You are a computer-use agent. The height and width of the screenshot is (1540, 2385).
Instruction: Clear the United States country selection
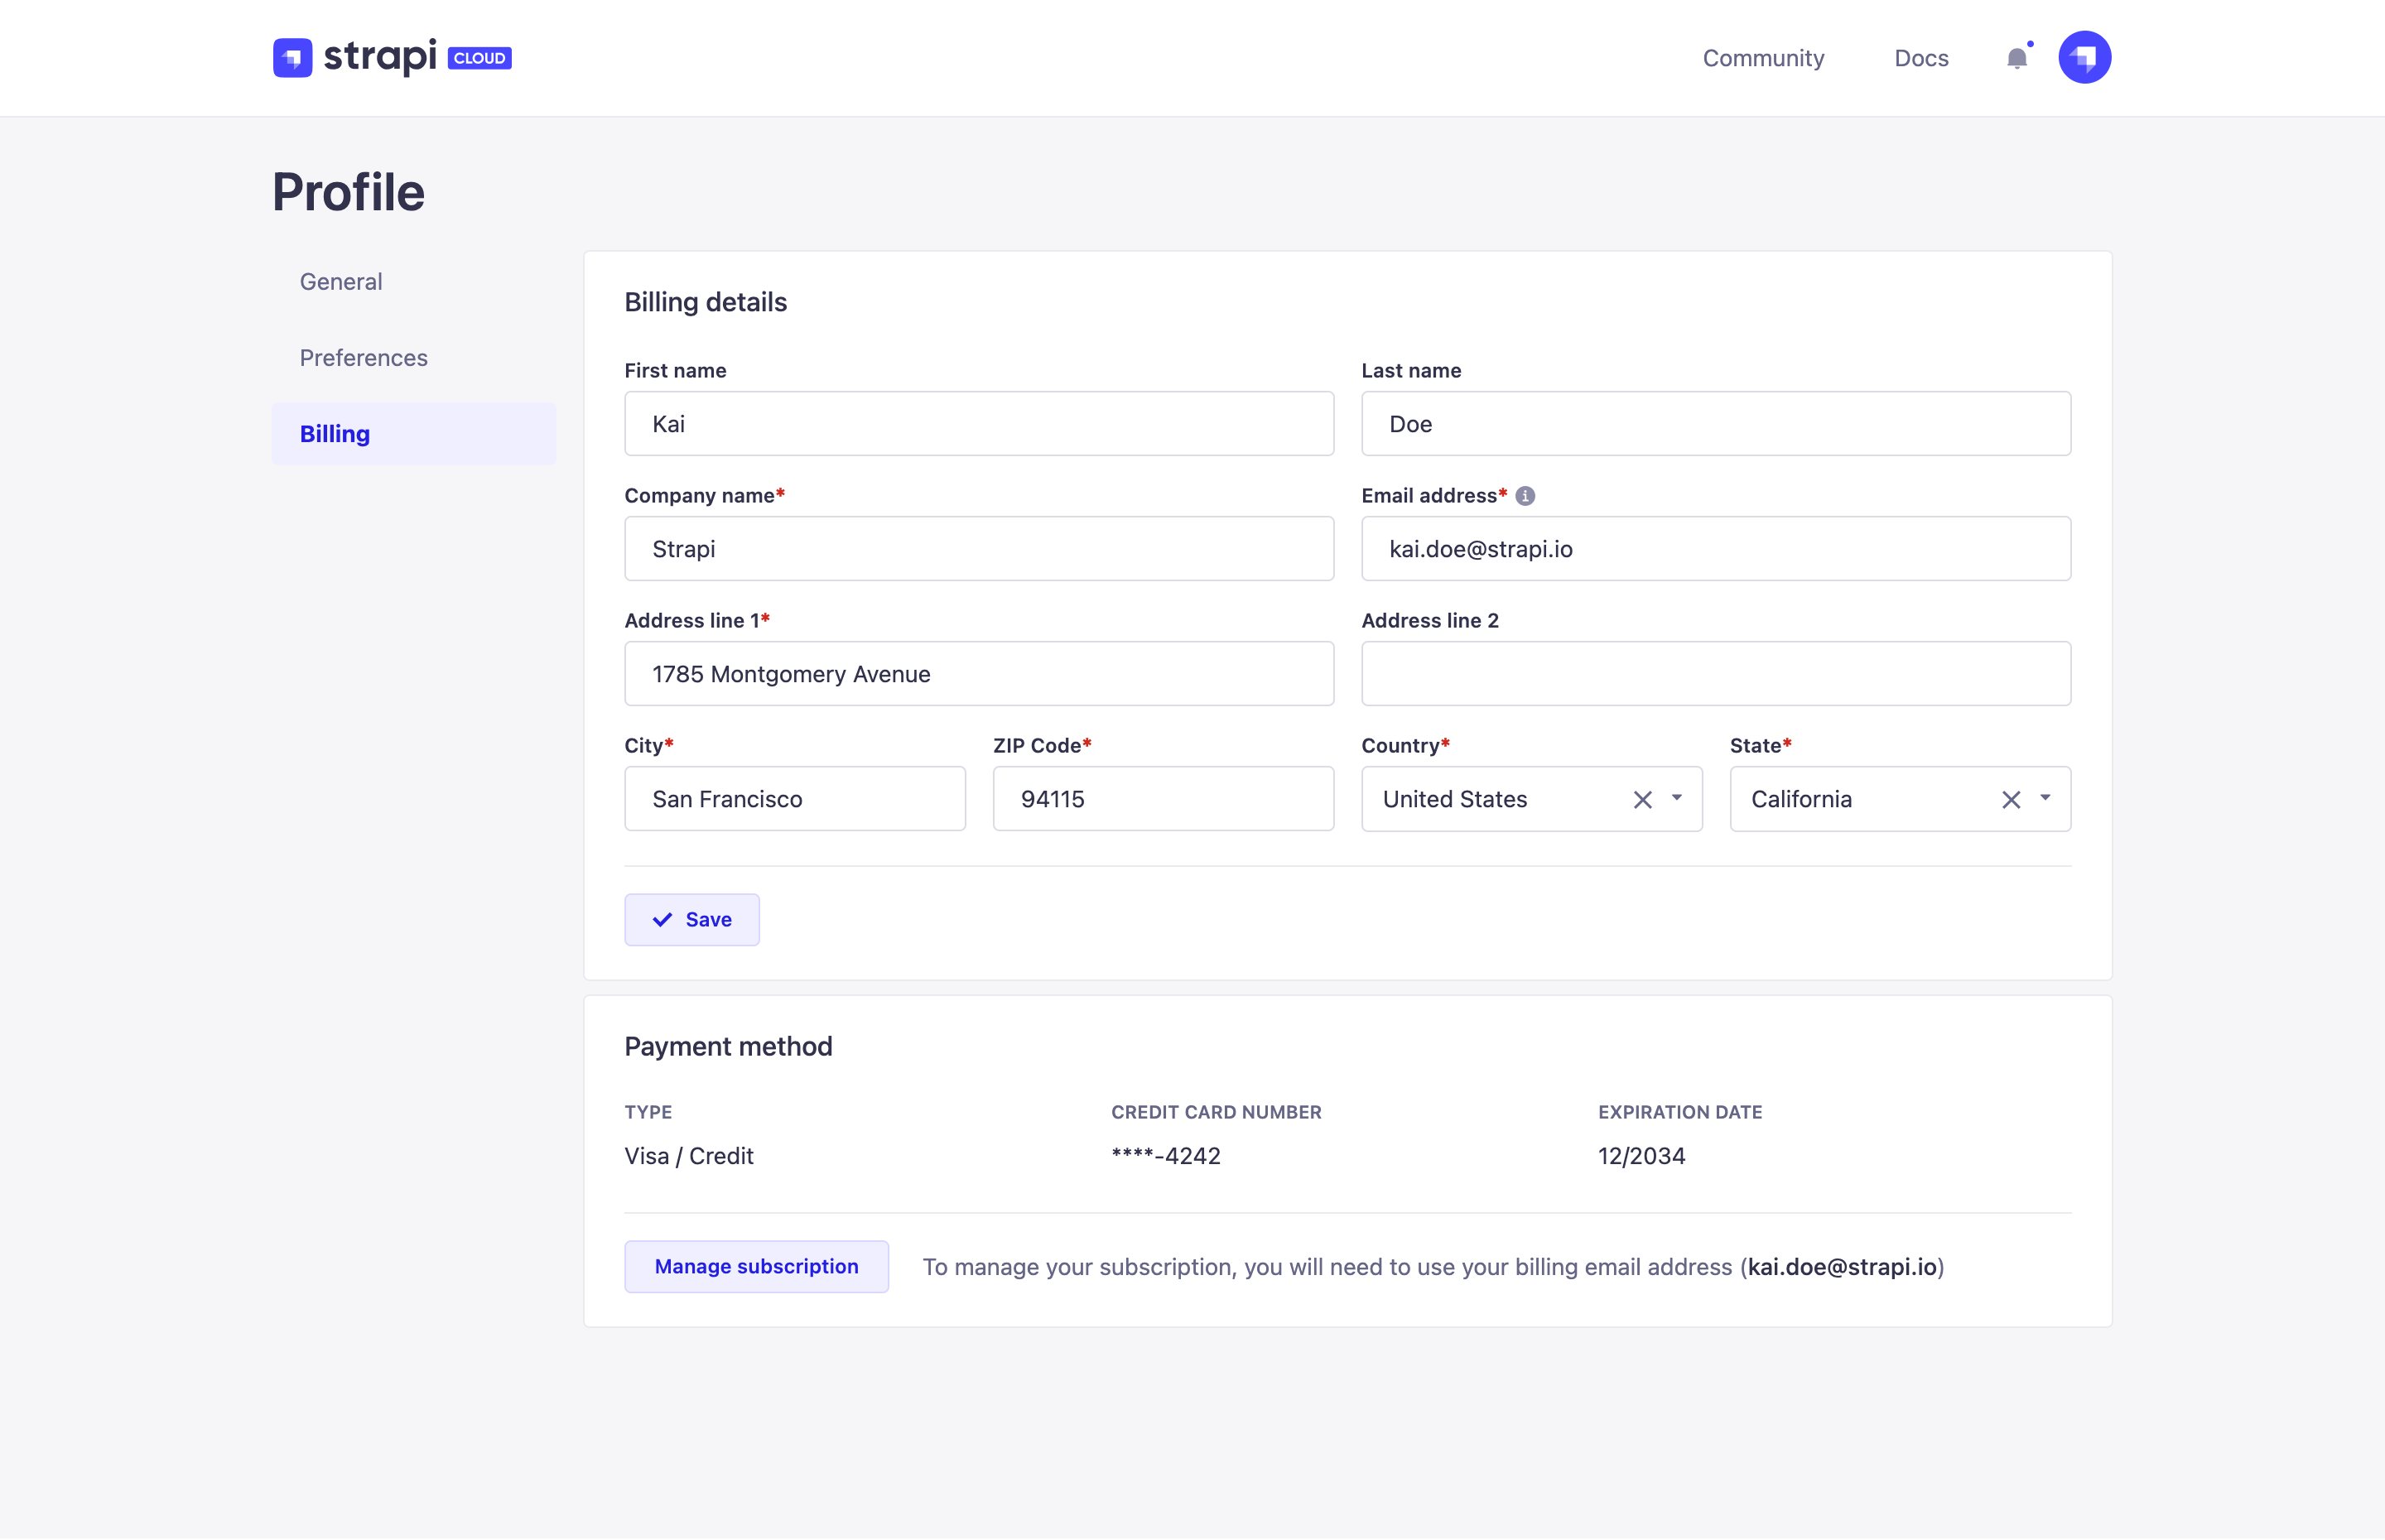[x=1642, y=799]
